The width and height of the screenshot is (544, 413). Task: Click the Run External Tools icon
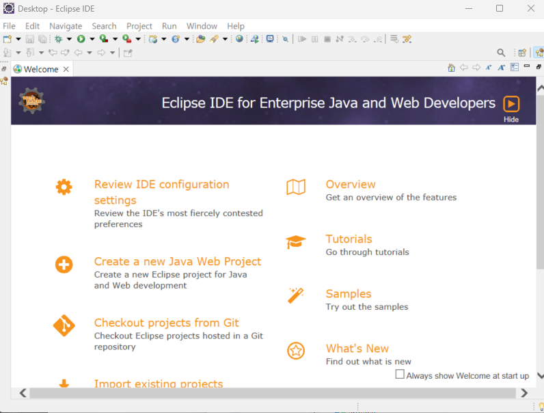(x=126, y=39)
